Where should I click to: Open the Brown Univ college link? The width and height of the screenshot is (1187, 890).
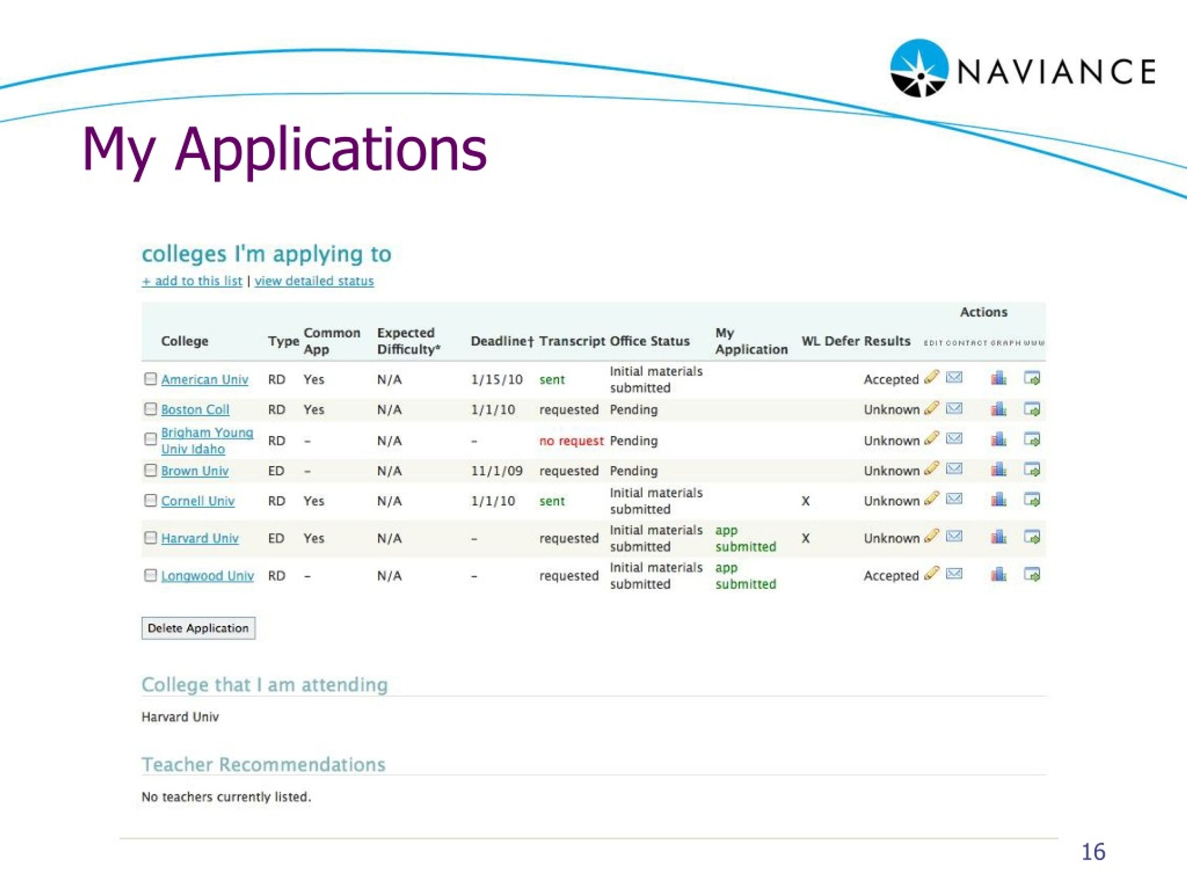click(x=195, y=470)
